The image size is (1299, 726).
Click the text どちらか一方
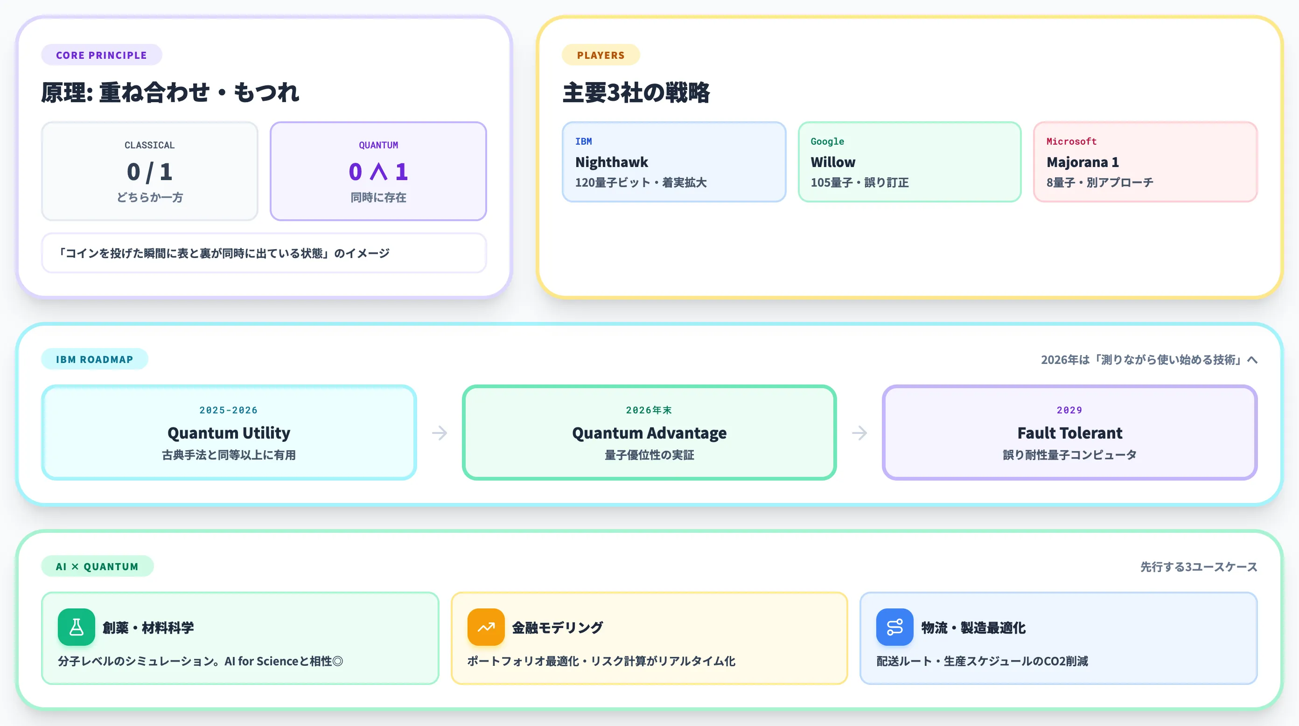[150, 198]
